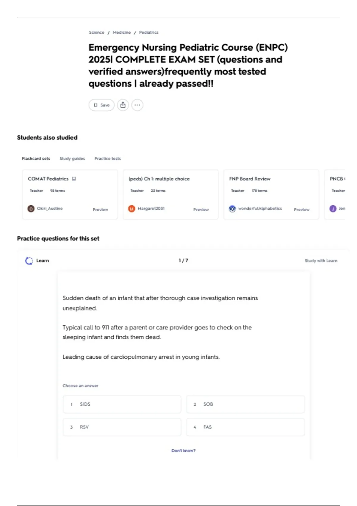Click the purple J avatar on last card
The width and height of the screenshot is (357, 506).
[333, 209]
